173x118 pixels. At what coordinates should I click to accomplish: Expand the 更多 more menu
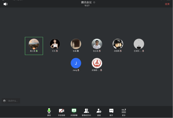[x=124, y=112]
